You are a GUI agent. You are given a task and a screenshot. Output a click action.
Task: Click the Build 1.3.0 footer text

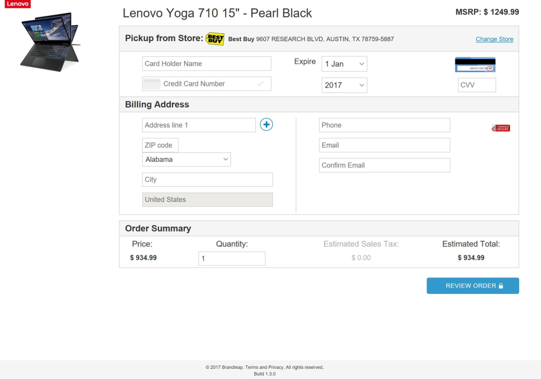click(265, 374)
